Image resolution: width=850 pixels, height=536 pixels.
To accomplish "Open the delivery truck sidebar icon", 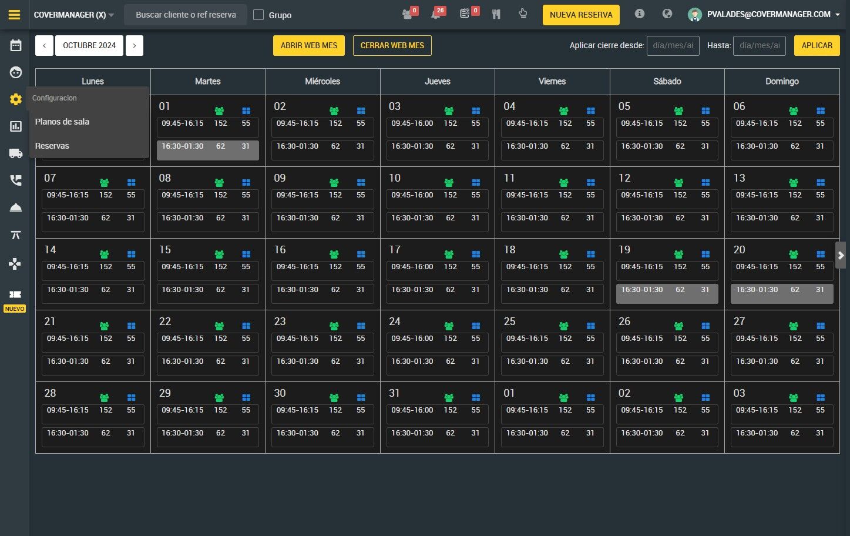I will click(x=16, y=153).
